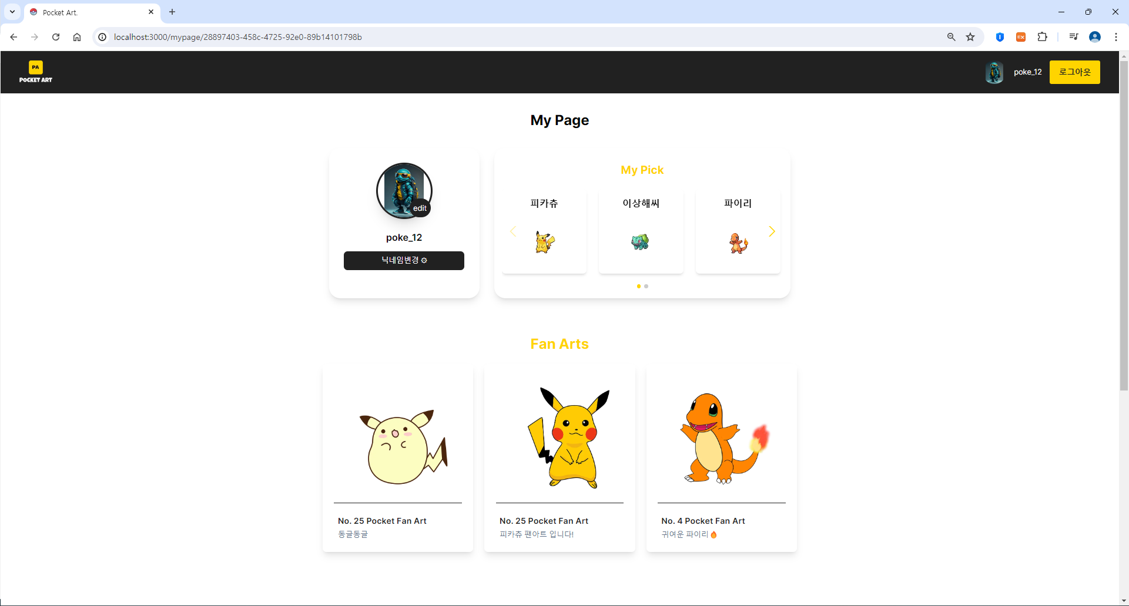Click the large profile avatar image

click(404, 190)
